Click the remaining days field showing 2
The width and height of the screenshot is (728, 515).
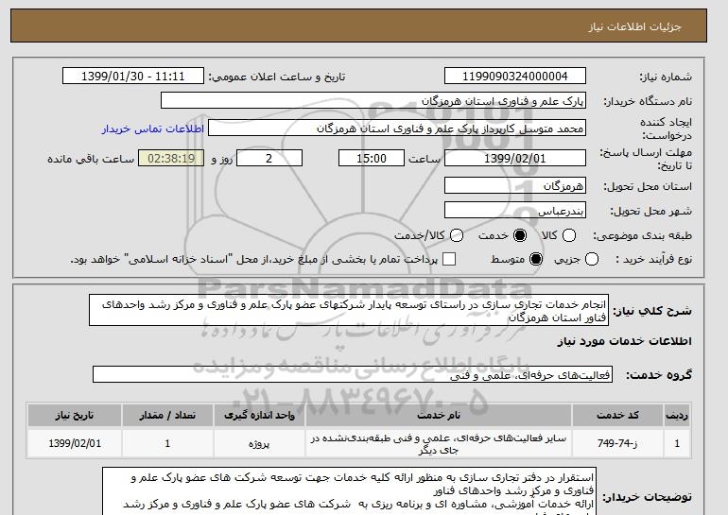click(x=269, y=158)
